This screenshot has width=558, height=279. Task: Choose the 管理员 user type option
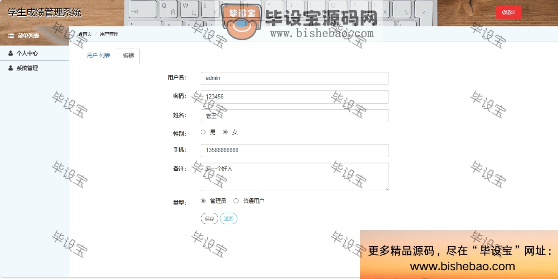(x=203, y=201)
